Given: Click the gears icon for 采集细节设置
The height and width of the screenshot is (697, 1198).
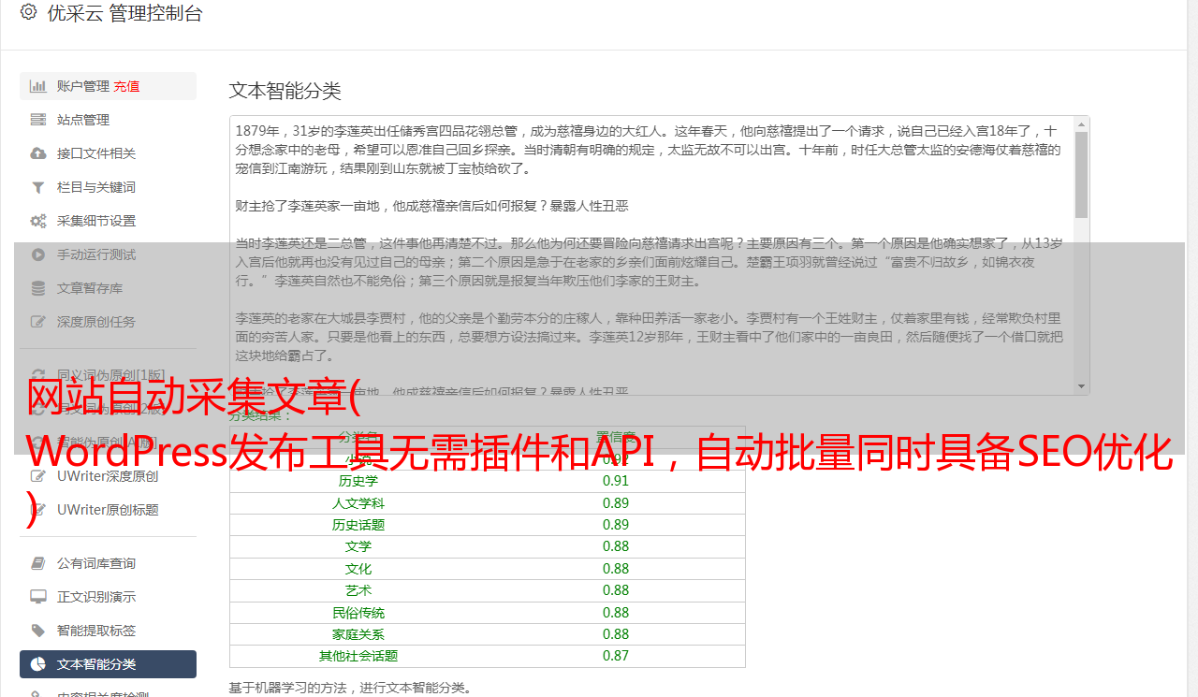Looking at the screenshot, I should (x=38, y=221).
